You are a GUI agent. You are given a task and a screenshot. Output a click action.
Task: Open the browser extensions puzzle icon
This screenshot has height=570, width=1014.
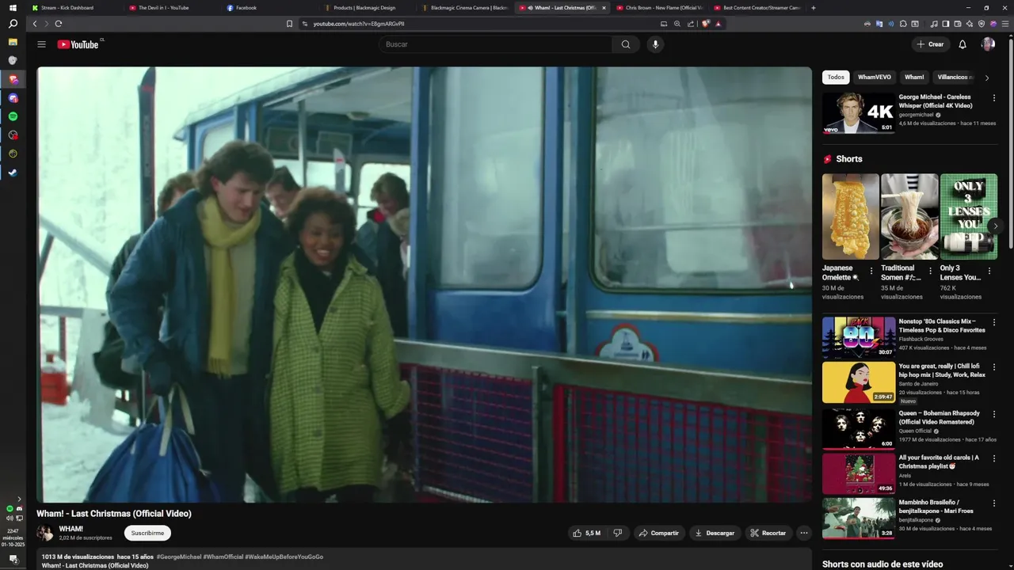[x=903, y=24]
